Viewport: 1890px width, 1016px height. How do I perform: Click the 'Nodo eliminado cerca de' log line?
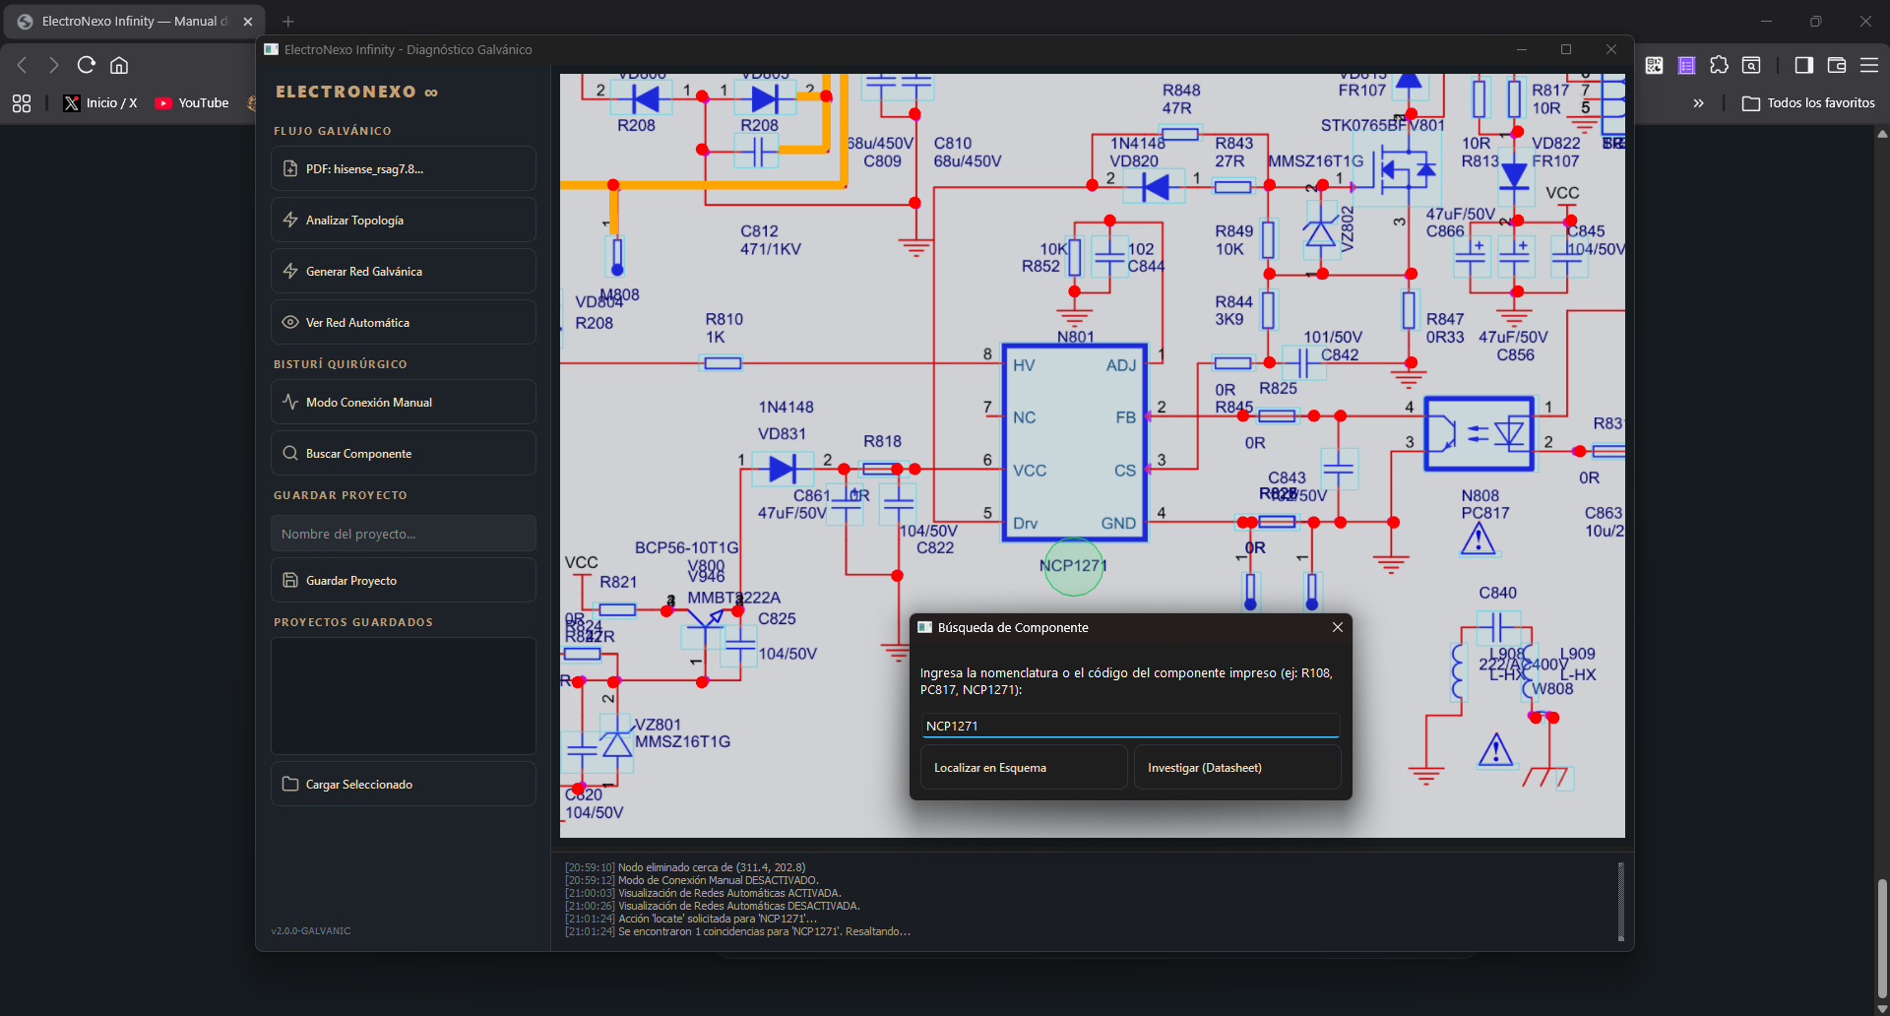pyautogui.click(x=685, y=867)
